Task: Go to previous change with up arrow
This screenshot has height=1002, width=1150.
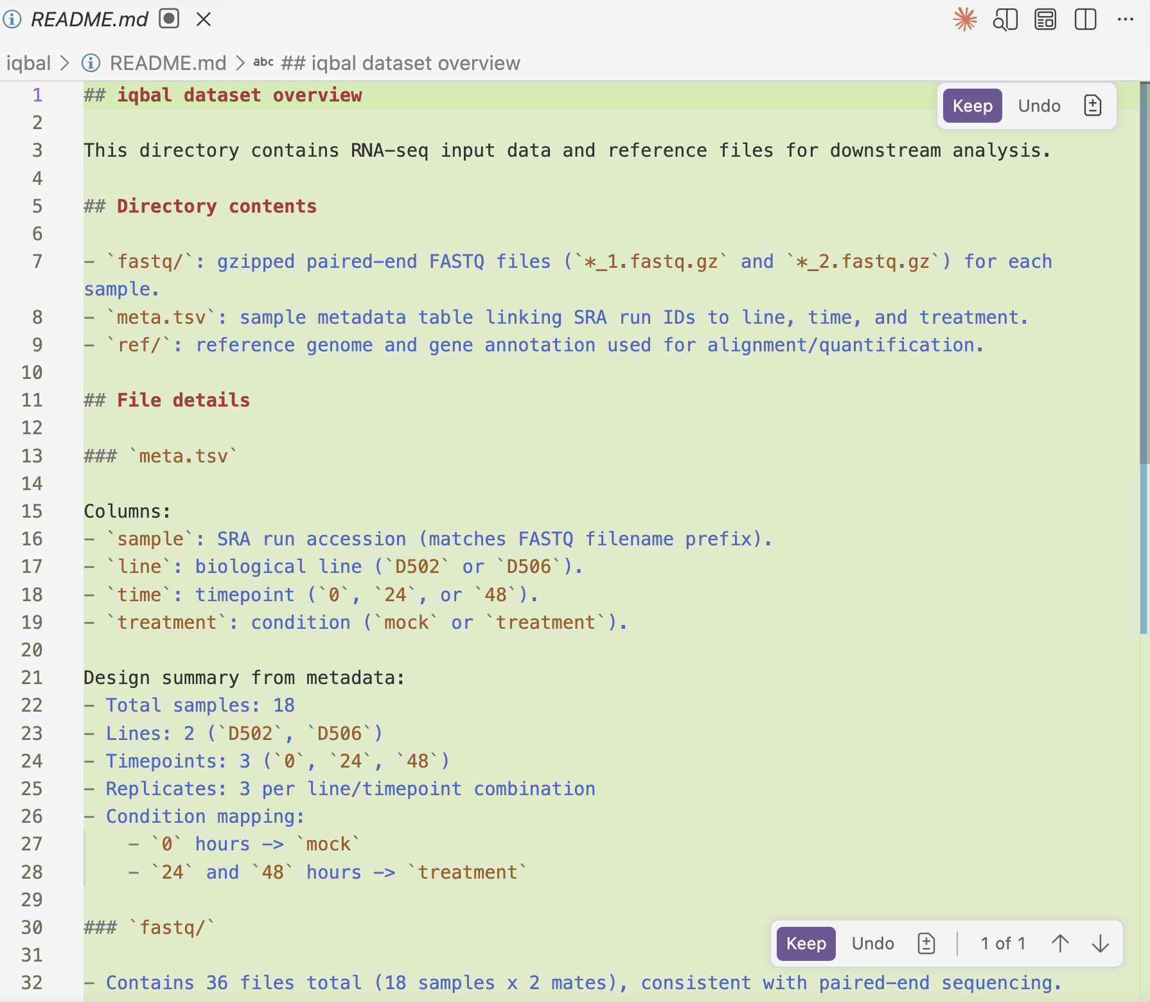Action: [x=1060, y=943]
